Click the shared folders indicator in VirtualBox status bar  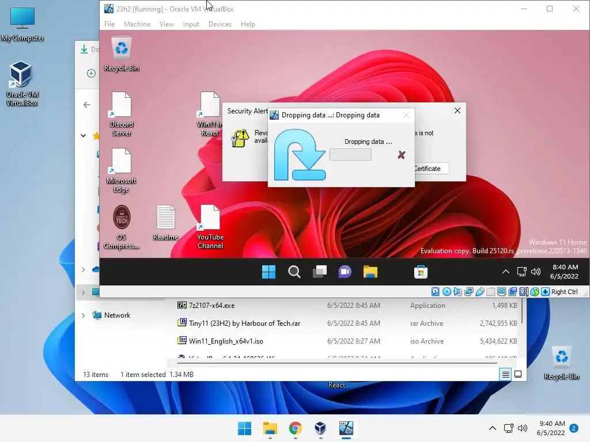(491, 292)
